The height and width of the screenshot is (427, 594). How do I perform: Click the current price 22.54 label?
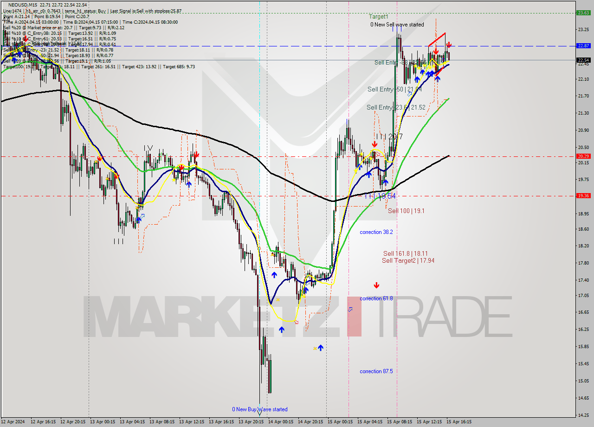point(583,60)
